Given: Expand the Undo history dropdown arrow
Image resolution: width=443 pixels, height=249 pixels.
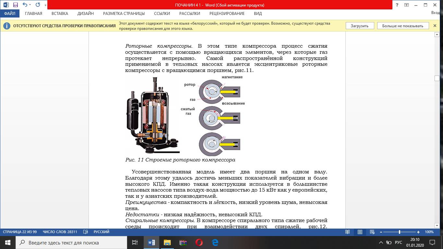Looking at the screenshot, I should [30, 5].
